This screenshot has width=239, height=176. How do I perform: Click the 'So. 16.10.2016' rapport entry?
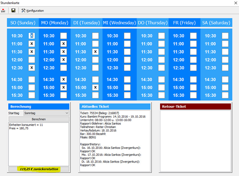111,148
